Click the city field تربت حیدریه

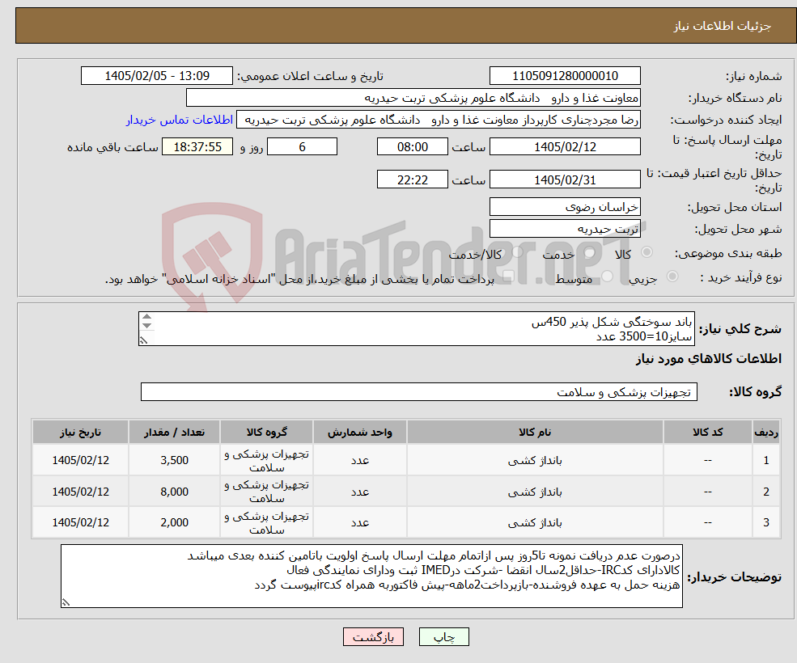tap(565, 229)
